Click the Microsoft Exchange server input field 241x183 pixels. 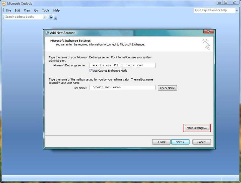122,65
